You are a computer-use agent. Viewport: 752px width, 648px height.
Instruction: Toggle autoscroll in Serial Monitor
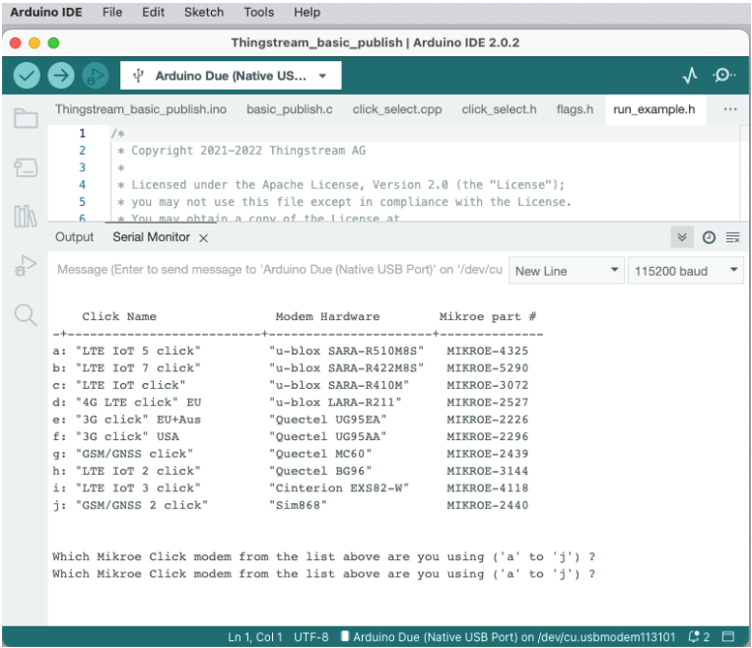pyautogui.click(x=682, y=237)
